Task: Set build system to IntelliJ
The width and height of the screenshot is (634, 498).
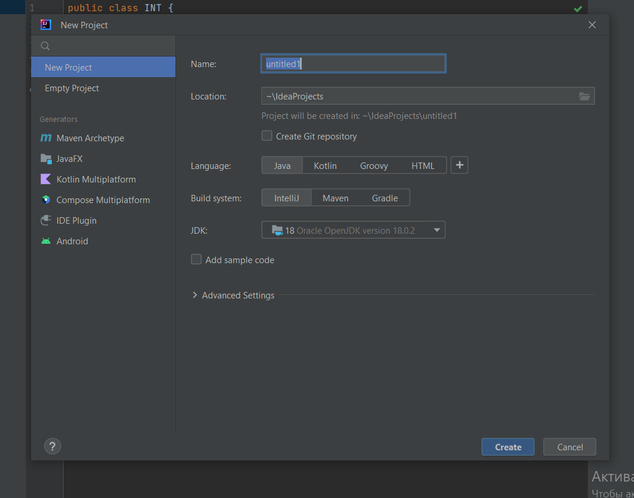Action: pos(287,198)
